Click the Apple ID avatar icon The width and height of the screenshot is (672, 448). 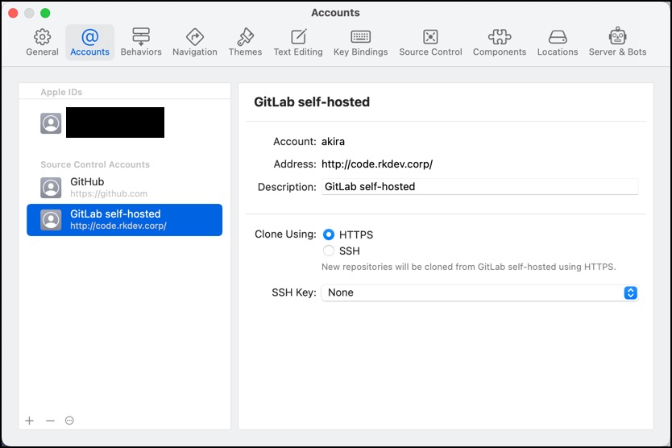(51, 123)
